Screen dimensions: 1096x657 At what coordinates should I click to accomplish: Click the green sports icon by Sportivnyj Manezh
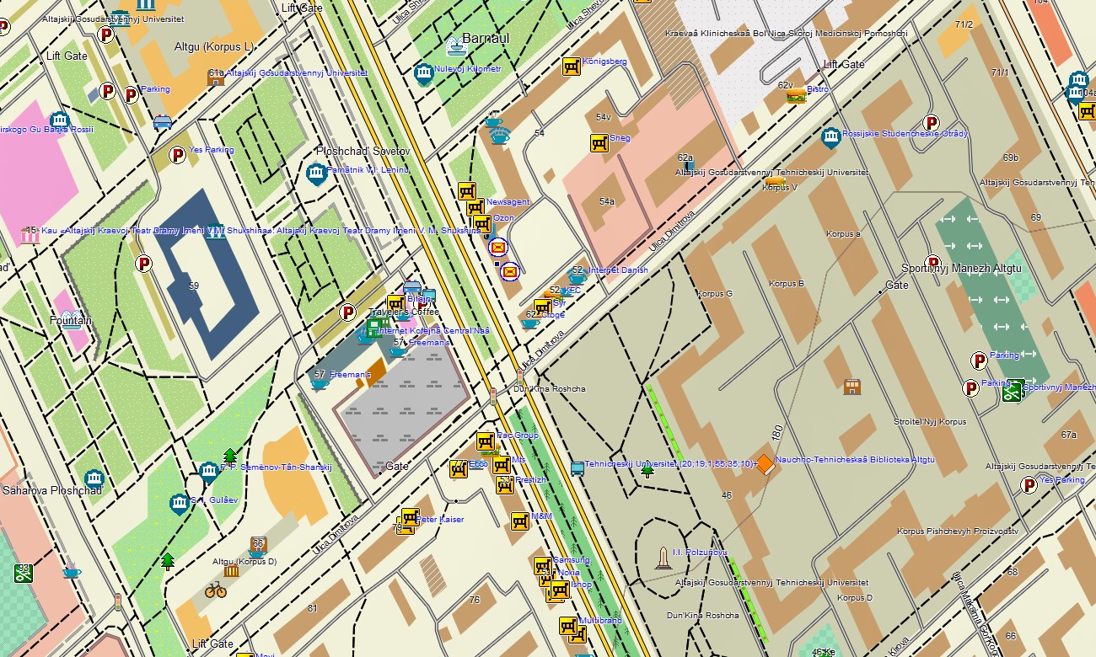pos(1013,390)
